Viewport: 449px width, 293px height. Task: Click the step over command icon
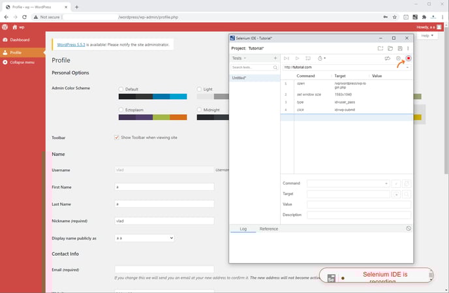click(x=308, y=59)
